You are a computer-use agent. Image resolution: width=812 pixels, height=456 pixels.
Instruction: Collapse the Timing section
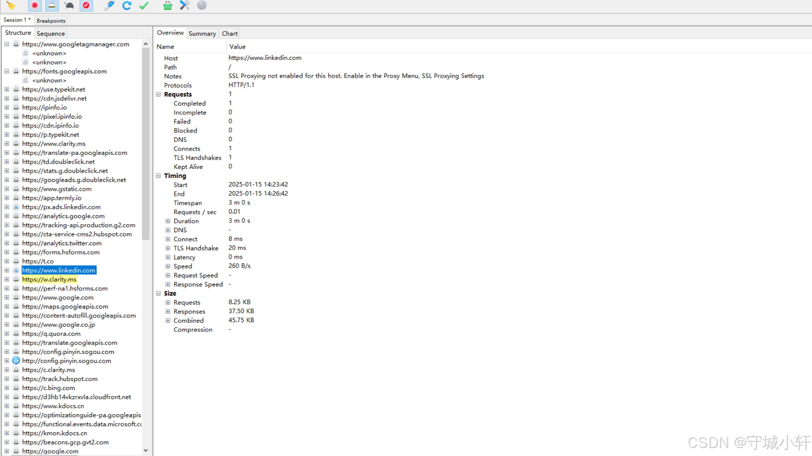159,176
